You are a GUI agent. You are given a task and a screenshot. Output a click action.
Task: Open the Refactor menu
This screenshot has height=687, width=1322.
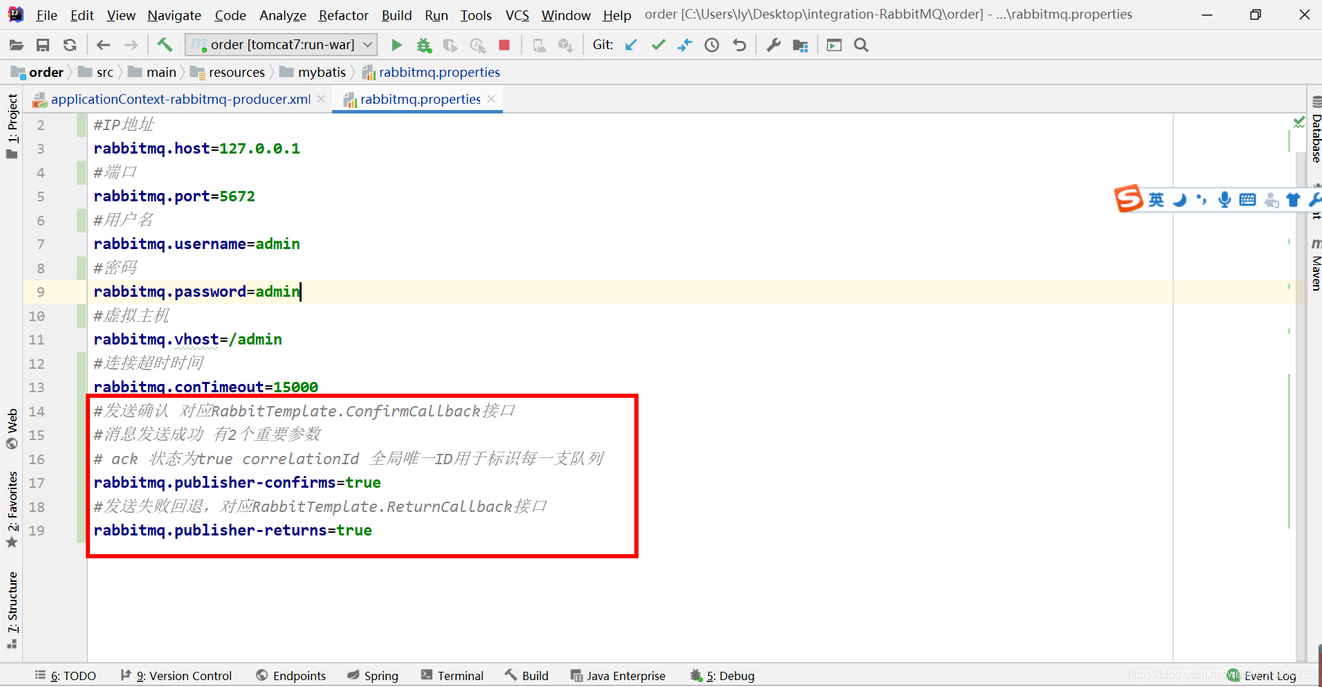pyautogui.click(x=343, y=15)
